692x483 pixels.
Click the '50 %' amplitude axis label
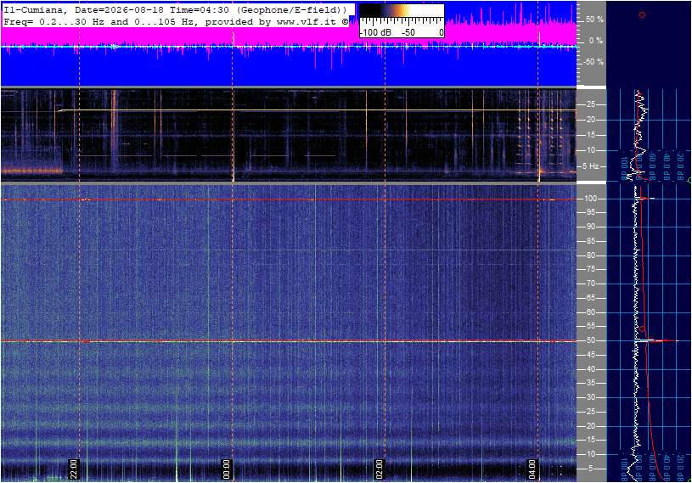594,20
